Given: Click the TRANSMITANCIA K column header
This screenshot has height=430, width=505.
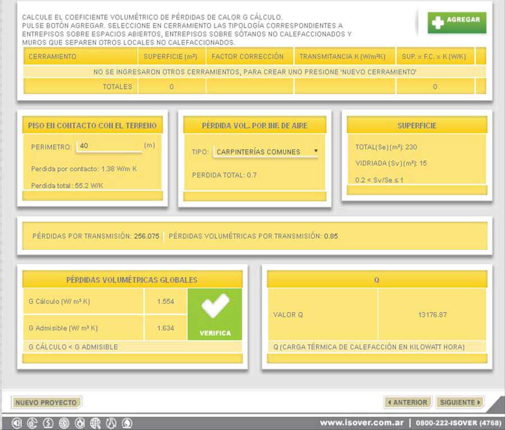Looking at the screenshot, I should pyautogui.click(x=345, y=57).
